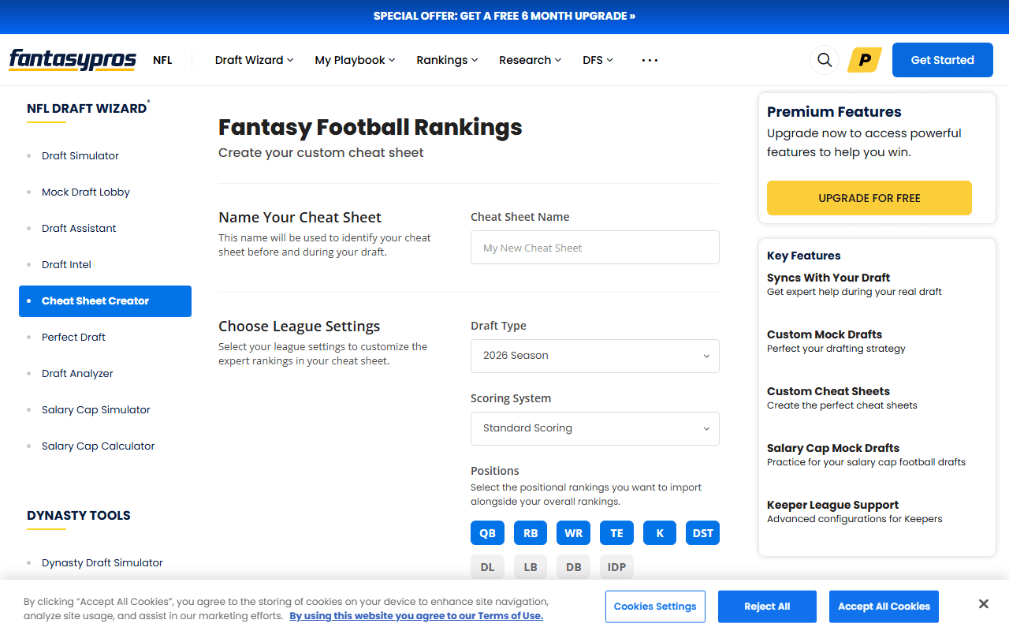Open Salary Cap Simulator in sidebar

[x=96, y=409]
